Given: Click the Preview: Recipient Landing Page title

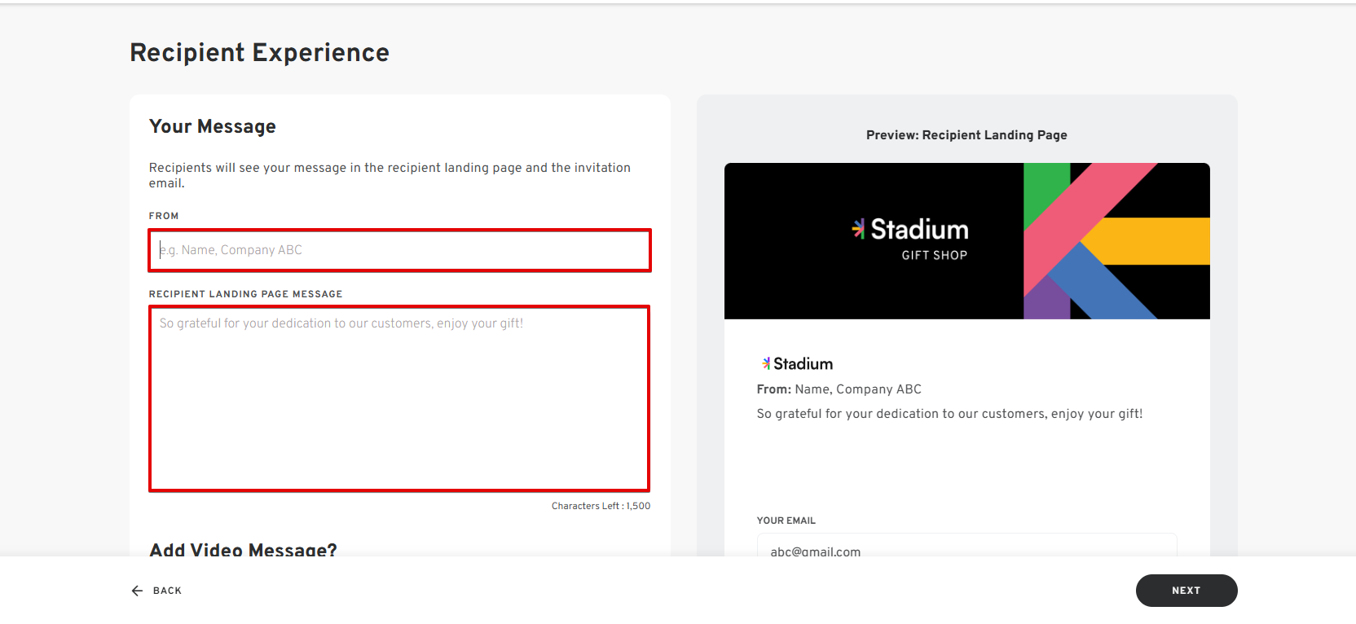Looking at the screenshot, I should coord(966,135).
